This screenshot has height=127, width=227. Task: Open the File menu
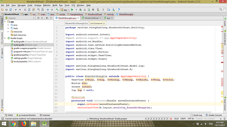(2, 5)
